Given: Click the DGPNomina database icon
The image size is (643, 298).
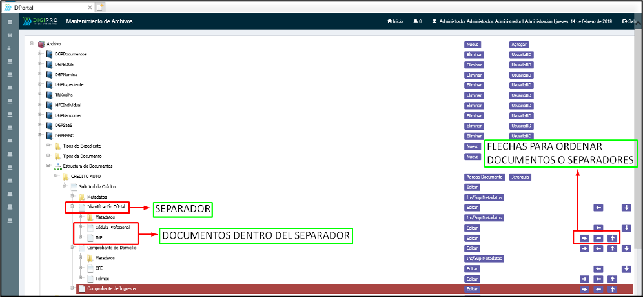Looking at the screenshot, I should (49, 75).
